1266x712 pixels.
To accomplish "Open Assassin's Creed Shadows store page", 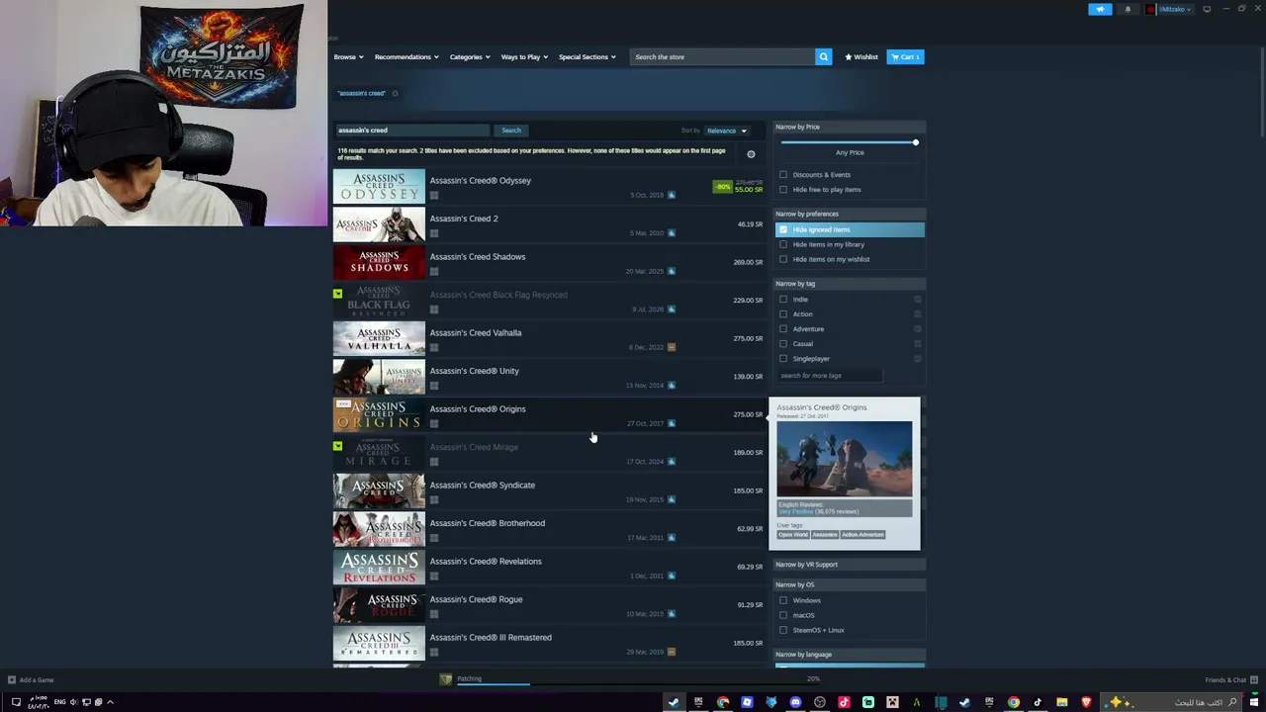I will [x=549, y=262].
